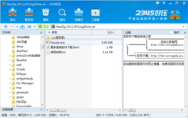Screen dimensions: 188x118
Task: Toggle the 换行 word wrap checkbox
Action: 171,32
